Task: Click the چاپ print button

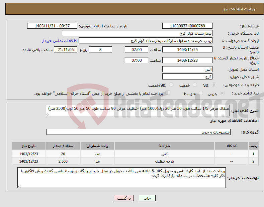Action: 147,198
